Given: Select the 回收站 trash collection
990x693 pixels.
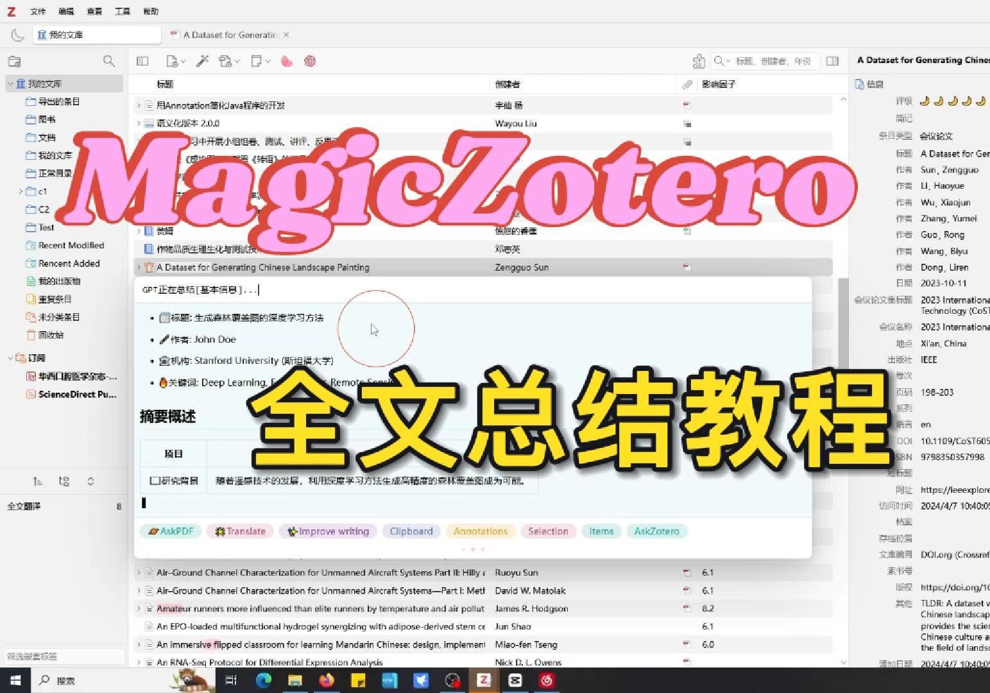Looking at the screenshot, I should (x=51, y=335).
